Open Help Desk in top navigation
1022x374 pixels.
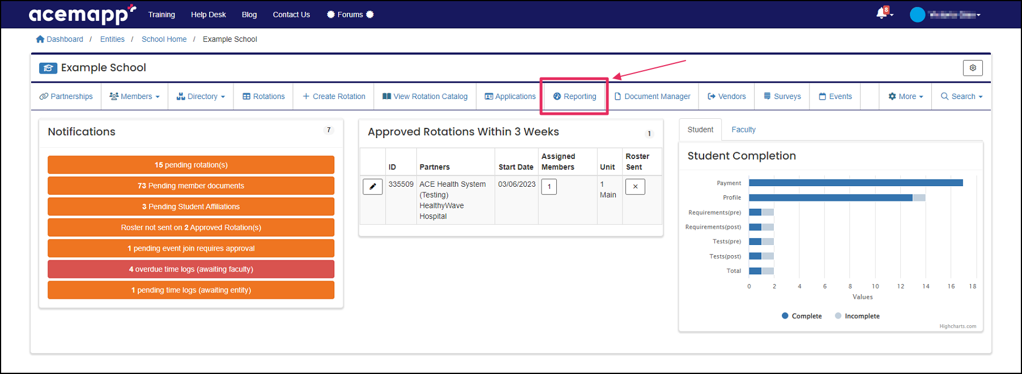(208, 15)
